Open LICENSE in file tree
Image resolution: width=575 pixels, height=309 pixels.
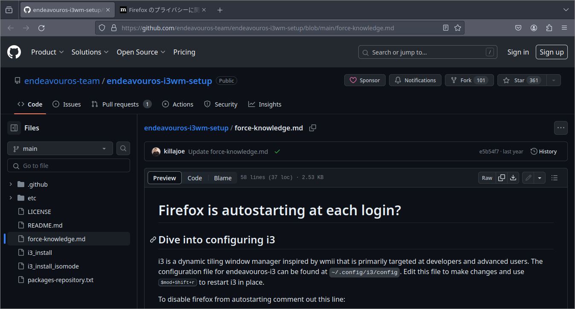pyautogui.click(x=69, y=212)
